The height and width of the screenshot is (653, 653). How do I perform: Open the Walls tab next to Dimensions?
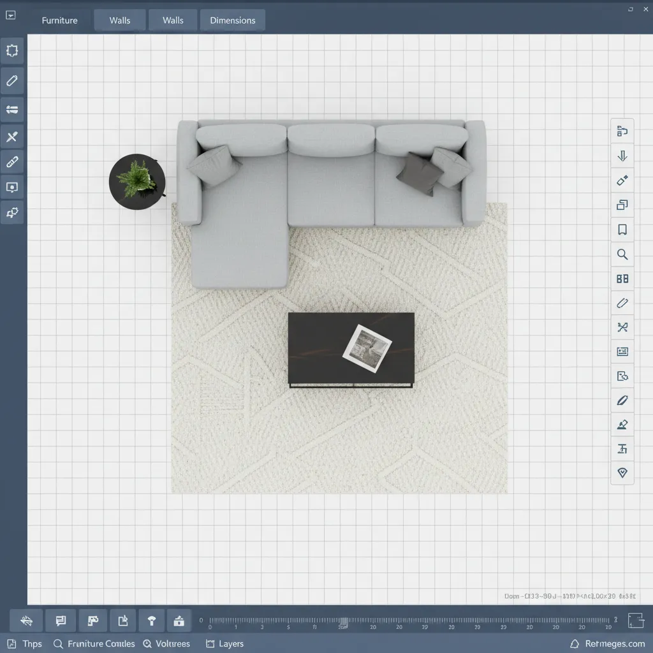click(x=173, y=20)
